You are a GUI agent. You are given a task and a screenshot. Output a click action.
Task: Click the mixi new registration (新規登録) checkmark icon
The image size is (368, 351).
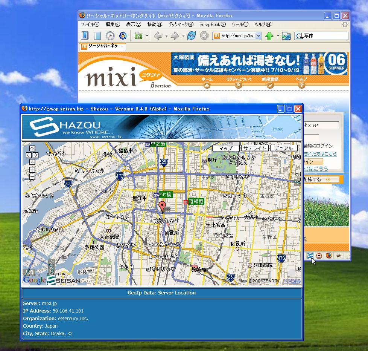pos(270,85)
